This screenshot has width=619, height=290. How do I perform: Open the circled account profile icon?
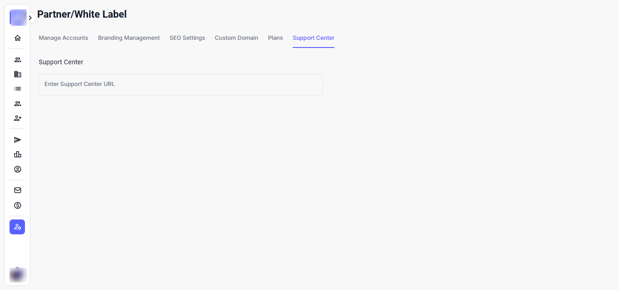(18, 169)
